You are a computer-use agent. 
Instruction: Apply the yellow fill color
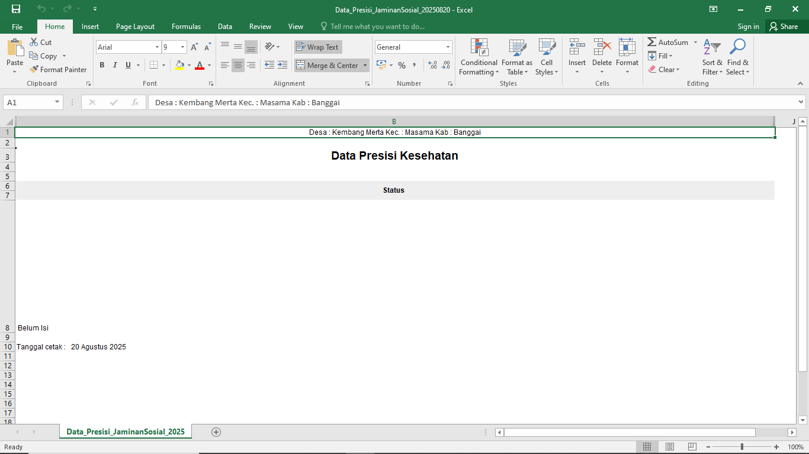click(179, 65)
